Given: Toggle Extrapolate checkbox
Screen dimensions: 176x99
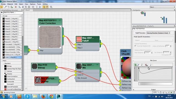Looking at the screenshot, I should coord(170,55).
